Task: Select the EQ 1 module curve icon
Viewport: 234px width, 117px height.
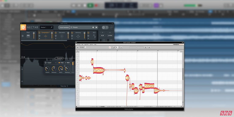Action: pos(94,36)
